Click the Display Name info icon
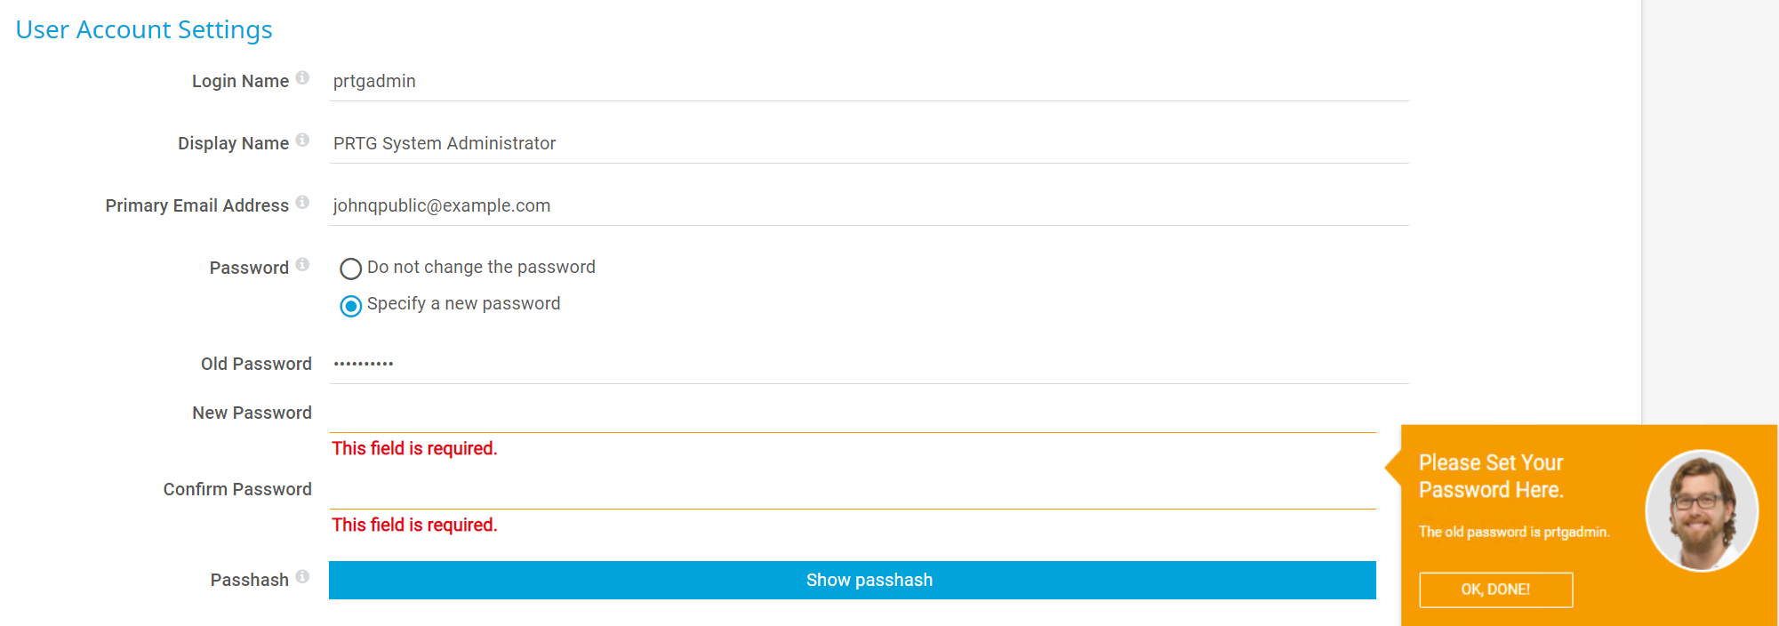The height and width of the screenshot is (626, 1779). tap(302, 140)
